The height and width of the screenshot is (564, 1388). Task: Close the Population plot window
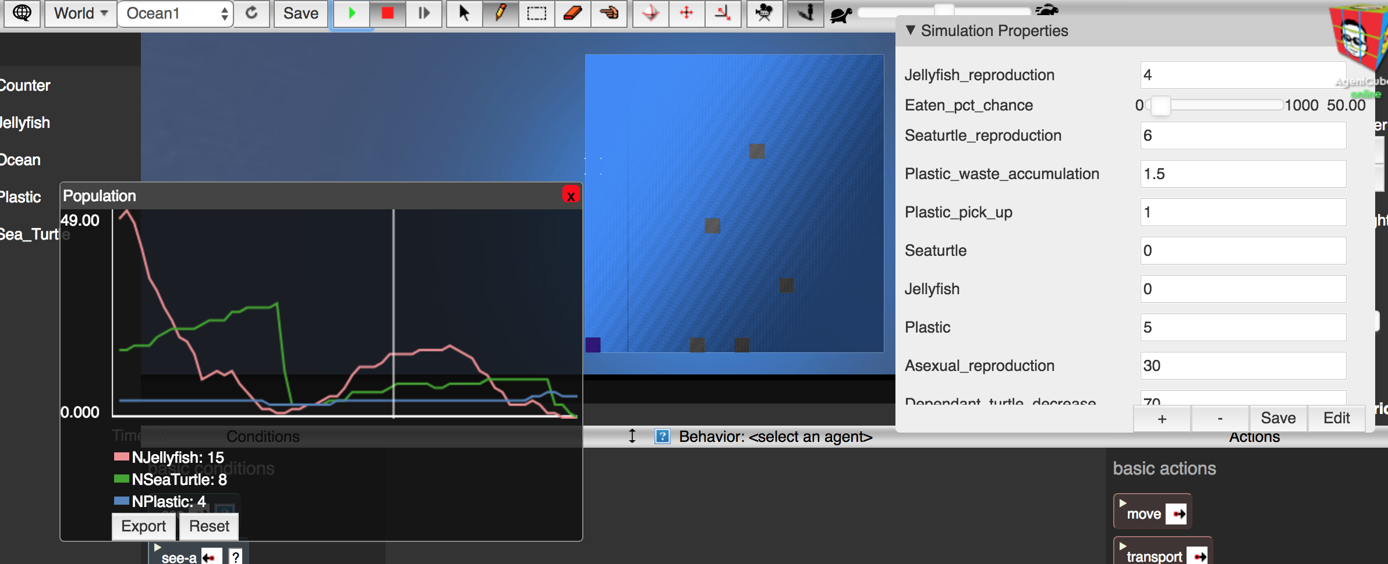(571, 195)
